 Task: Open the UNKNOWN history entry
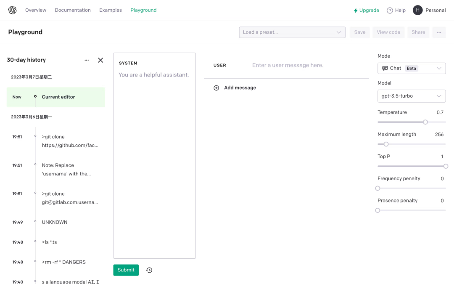(x=55, y=222)
